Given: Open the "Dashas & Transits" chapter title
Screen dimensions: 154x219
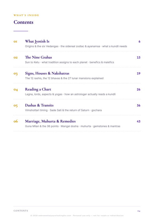Looking at the screenshot, I should [x=39, y=105].
